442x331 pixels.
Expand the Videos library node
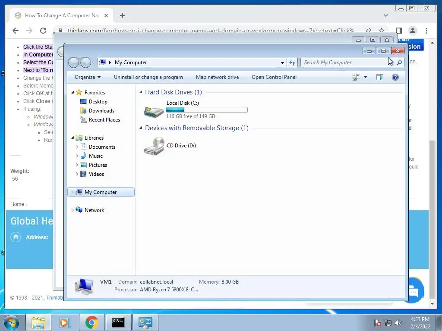tap(77, 174)
